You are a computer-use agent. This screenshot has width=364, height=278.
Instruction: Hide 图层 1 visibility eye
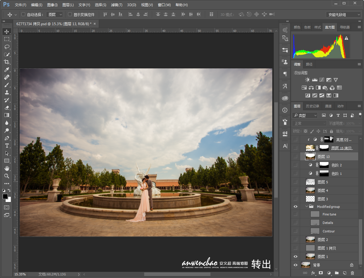[295, 257]
